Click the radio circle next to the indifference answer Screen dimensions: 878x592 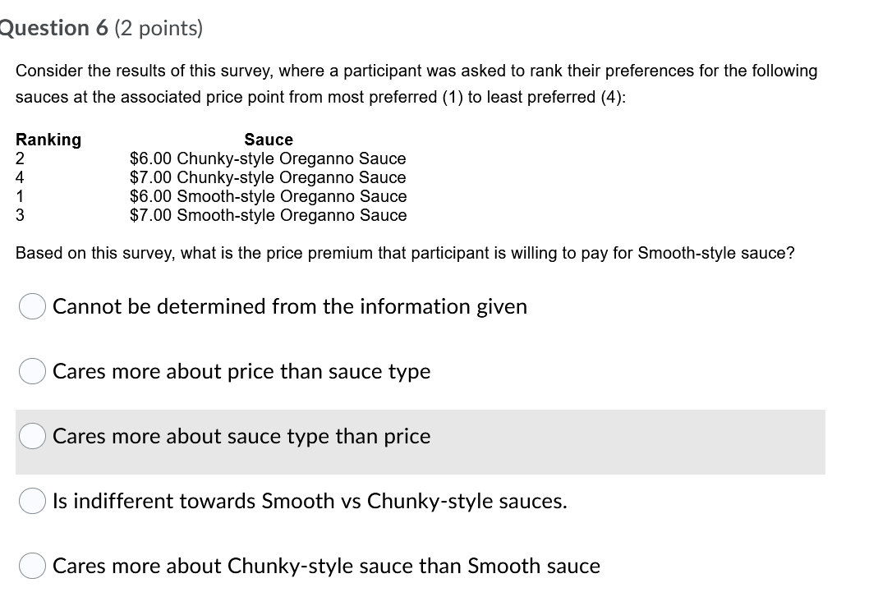coord(31,501)
